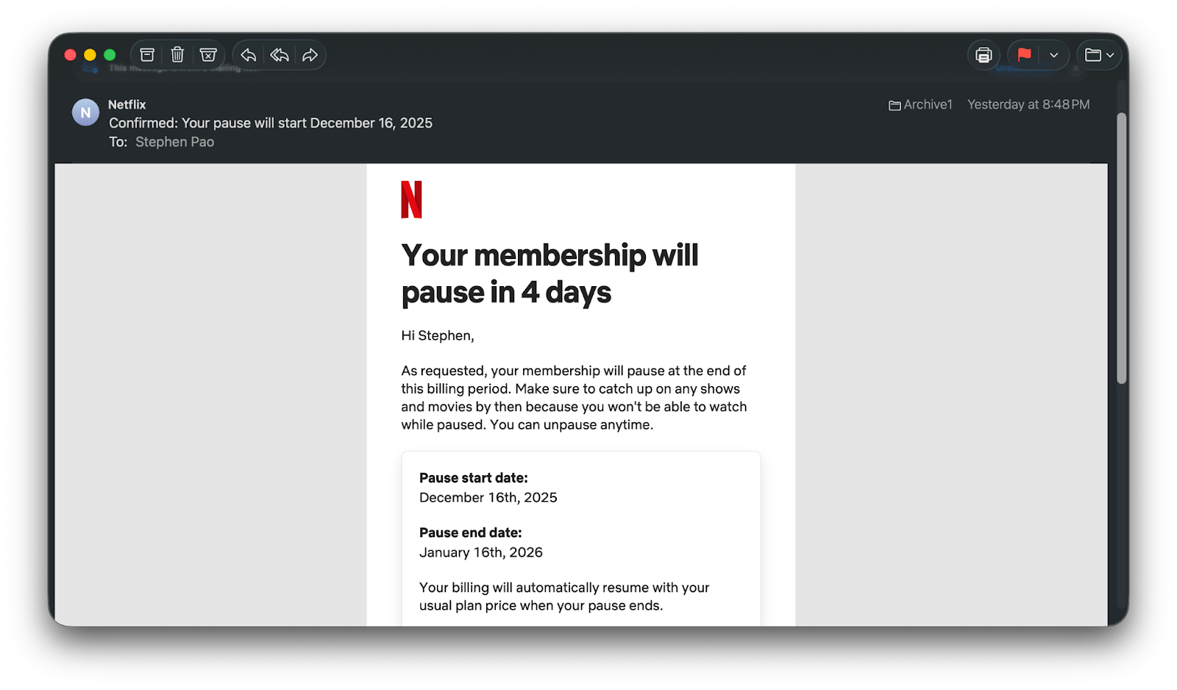Click the paragraph starting 'As requested, your membership'
This screenshot has width=1177, height=690.
(574, 398)
